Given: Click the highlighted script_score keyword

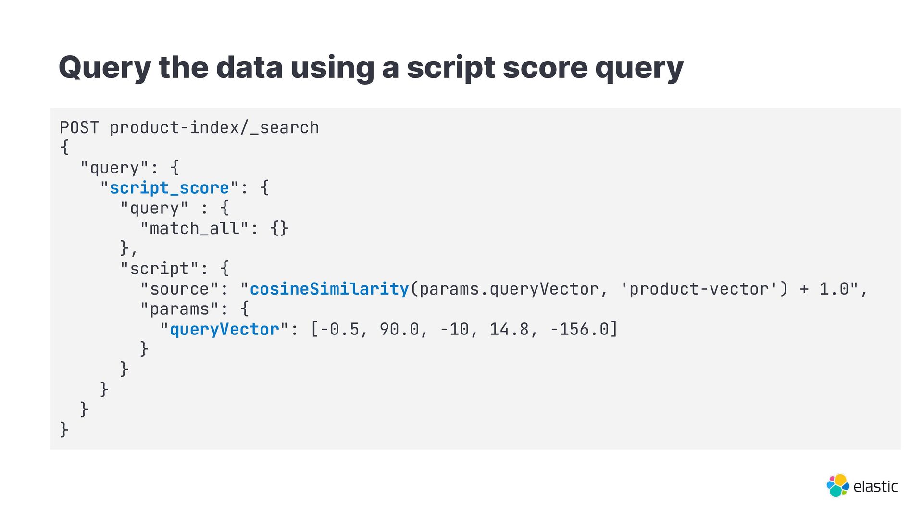Looking at the screenshot, I should 170,188.
